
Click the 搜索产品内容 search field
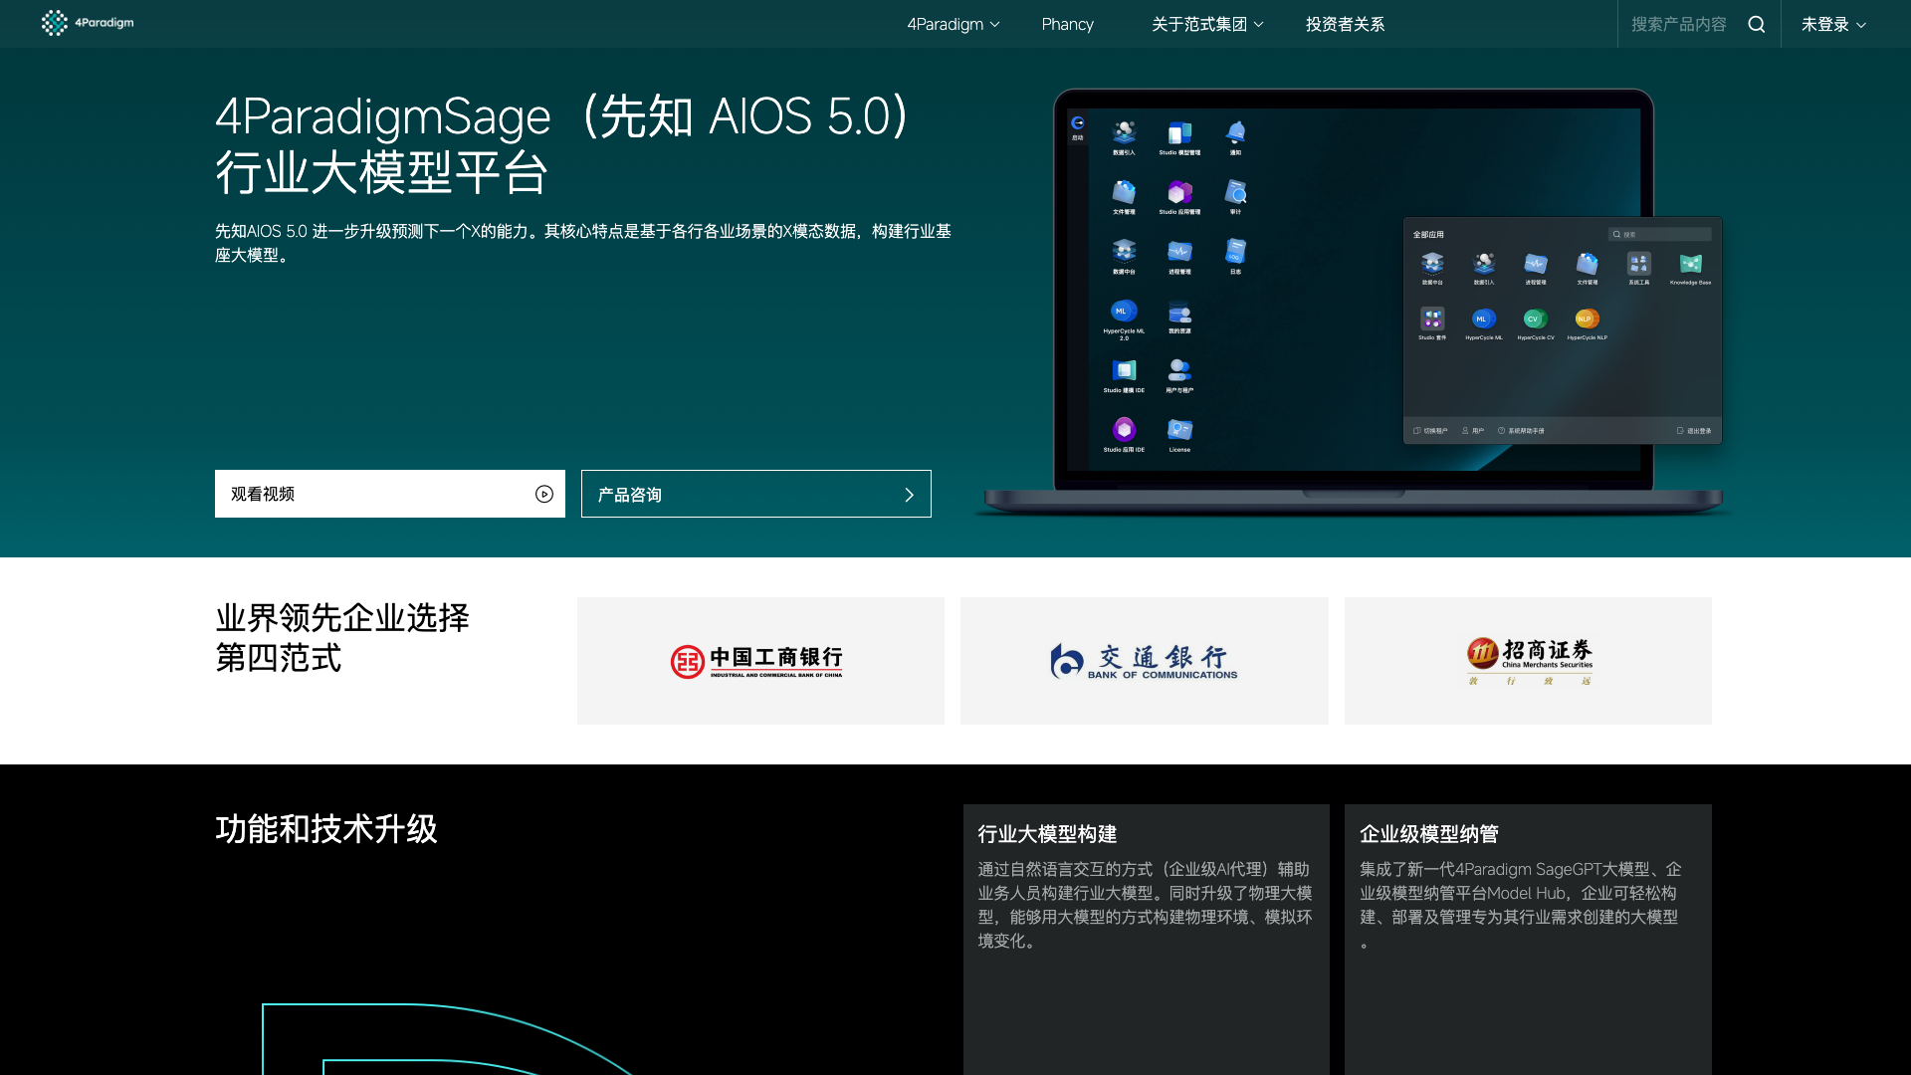pyautogui.click(x=1678, y=24)
